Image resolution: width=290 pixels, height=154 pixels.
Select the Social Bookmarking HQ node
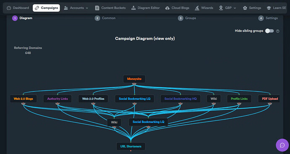[180, 99]
